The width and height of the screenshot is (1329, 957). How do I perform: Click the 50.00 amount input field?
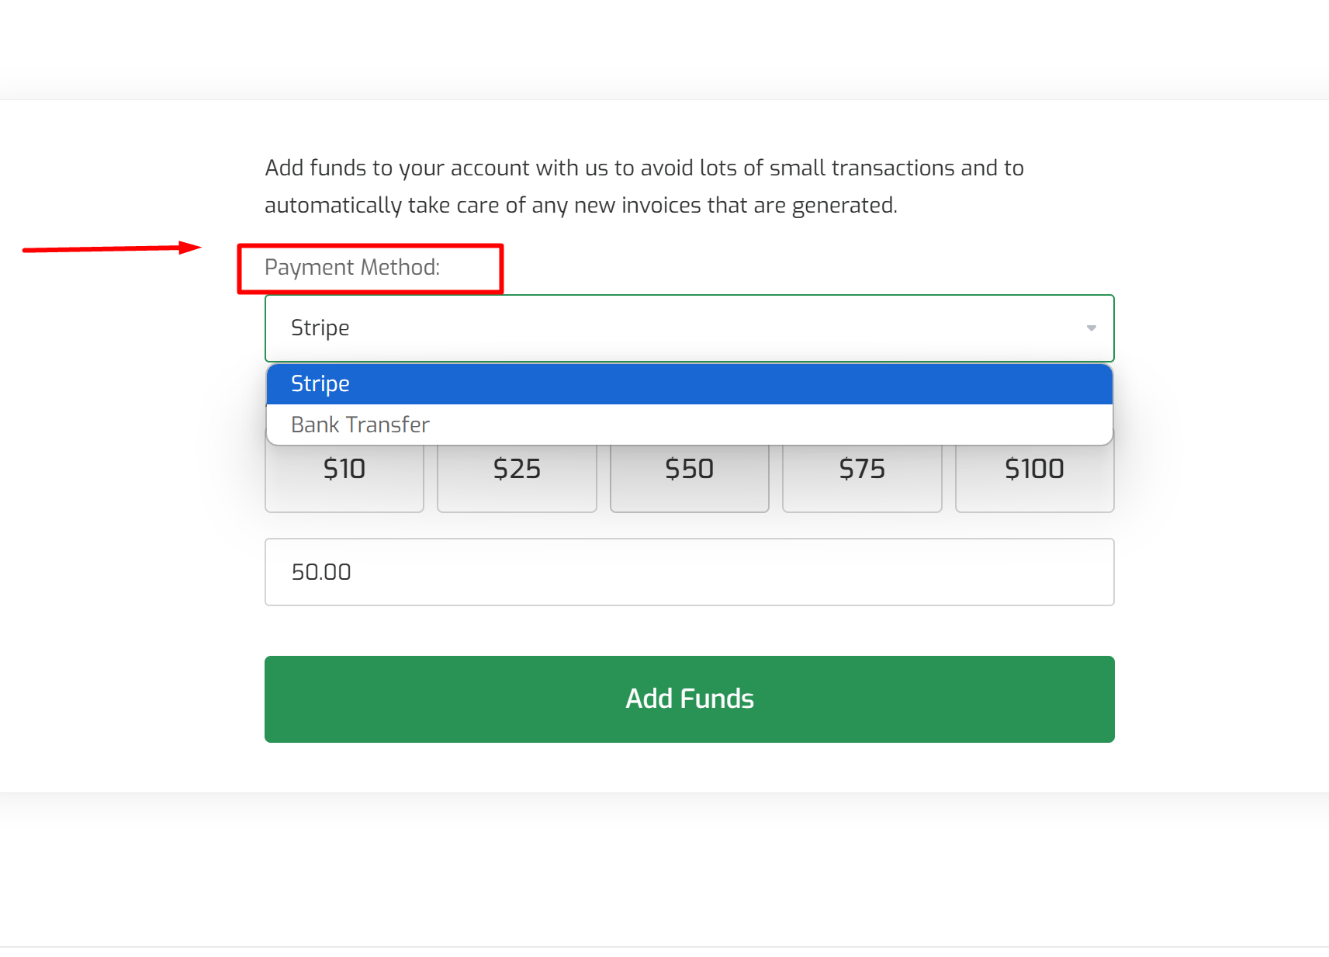click(689, 572)
